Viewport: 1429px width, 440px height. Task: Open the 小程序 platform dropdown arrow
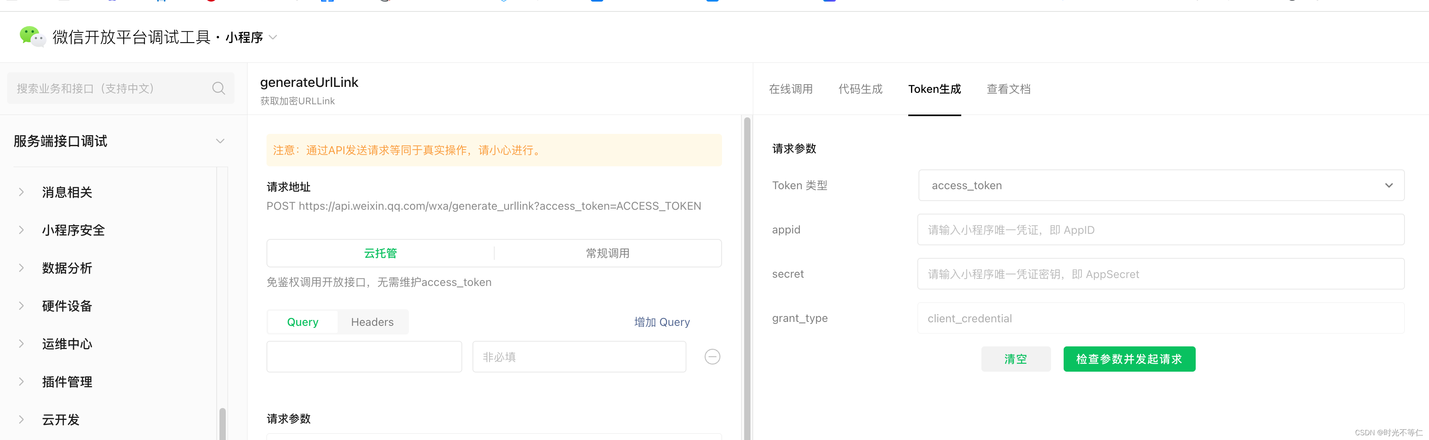tap(273, 38)
